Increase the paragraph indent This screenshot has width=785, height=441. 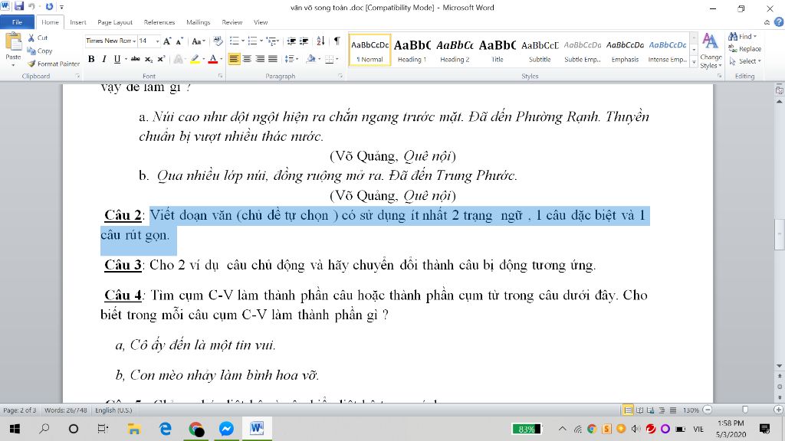pos(304,41)
